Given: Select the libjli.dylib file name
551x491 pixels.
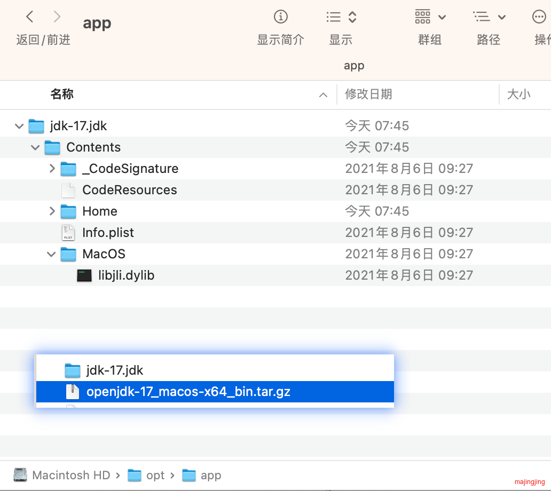Looking at the screenshot, I should click(126, 275).
